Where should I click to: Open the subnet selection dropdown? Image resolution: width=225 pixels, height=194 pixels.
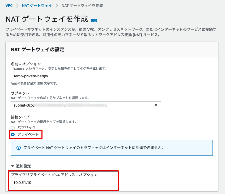tap(86, 105)
